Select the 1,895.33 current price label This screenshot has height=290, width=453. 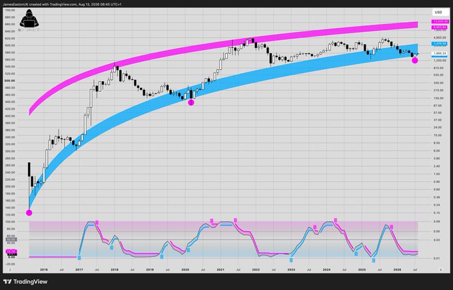440,54
